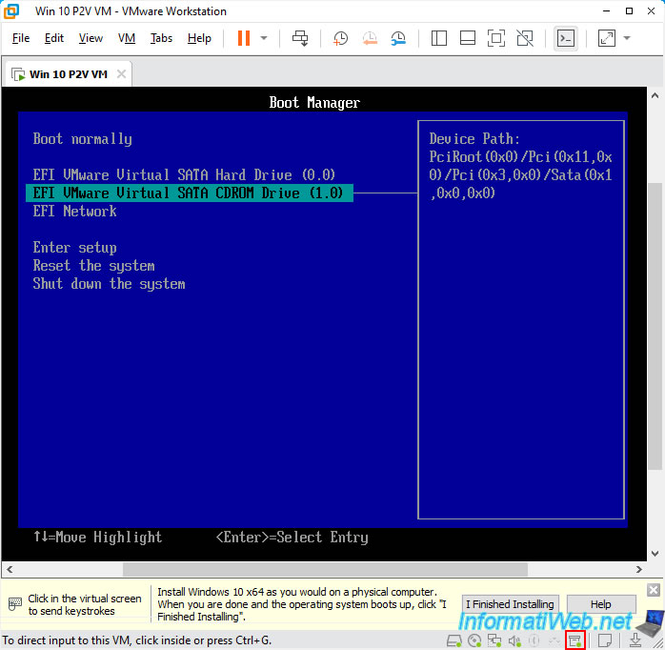Screen dimensions: 665x650
Task: Click the revert to snapshot icon
Action: pos(370,38)
